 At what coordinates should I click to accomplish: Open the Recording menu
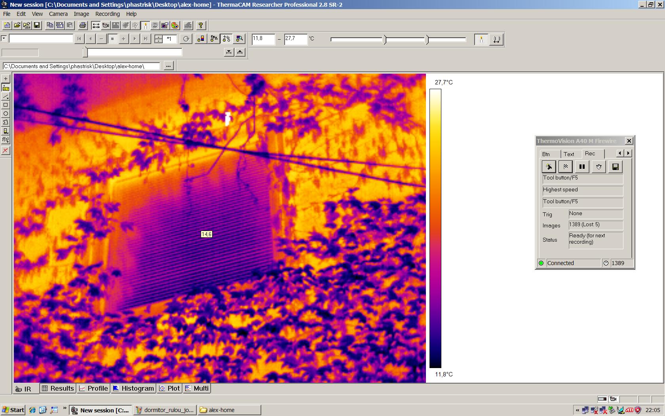point(107,14)
